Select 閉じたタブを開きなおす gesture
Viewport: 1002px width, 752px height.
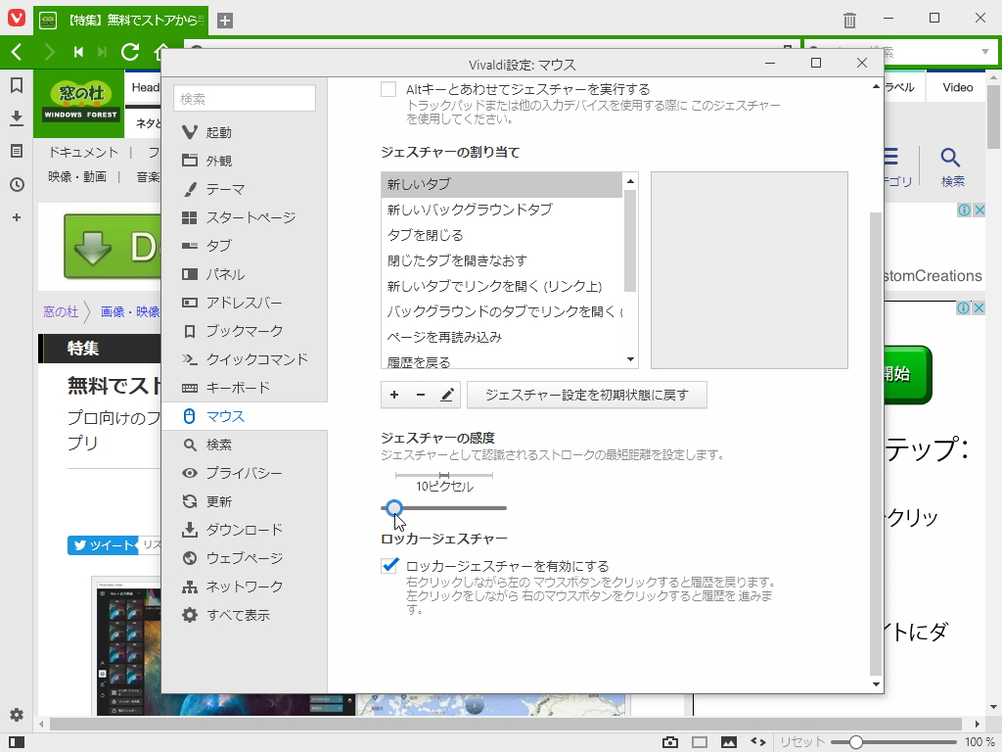[501, 260]
